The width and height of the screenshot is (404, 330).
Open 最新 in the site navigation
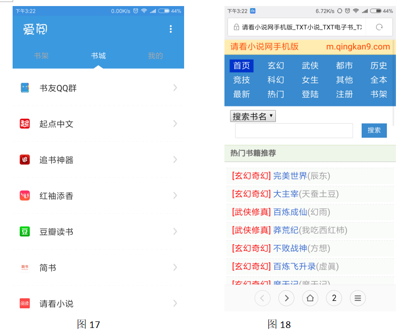(x=242, y=94)
